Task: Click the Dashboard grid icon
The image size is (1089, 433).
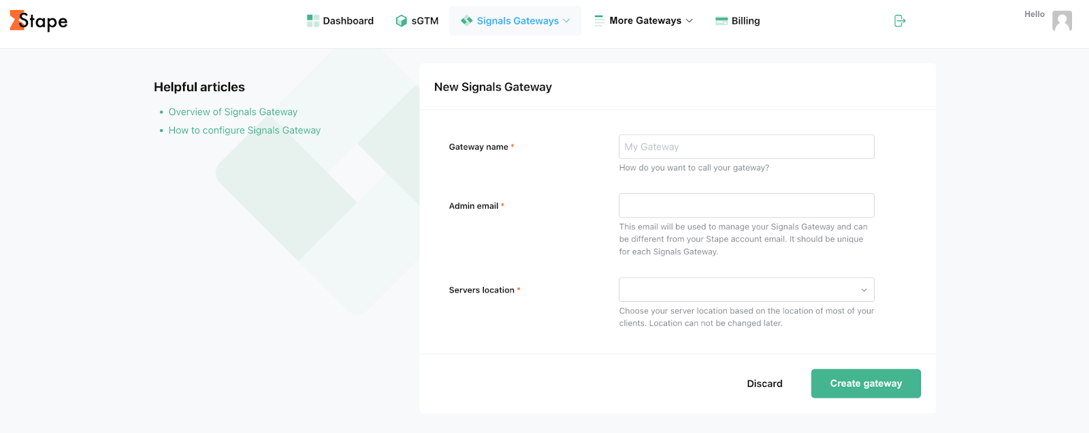Action: tap(313, 21)
